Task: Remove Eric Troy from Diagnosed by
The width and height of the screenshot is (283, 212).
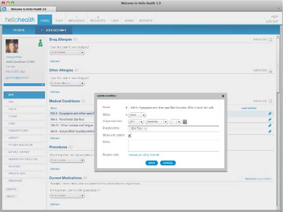Action: pyautogui.click(x=145, y=129)
